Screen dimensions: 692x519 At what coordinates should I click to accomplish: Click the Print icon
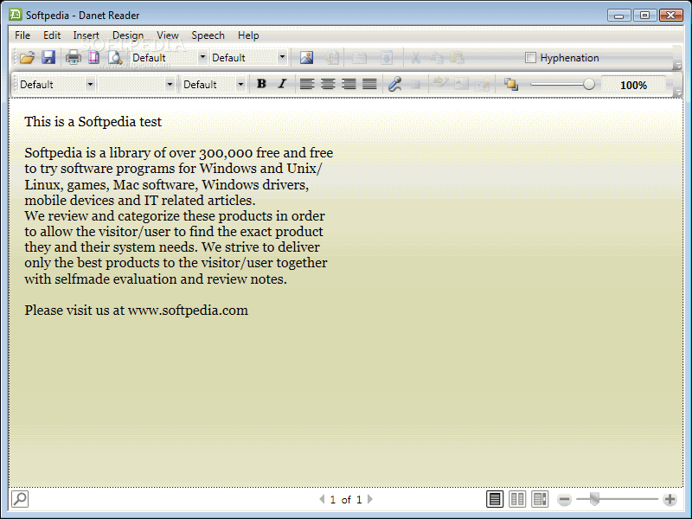coord(74,57)
